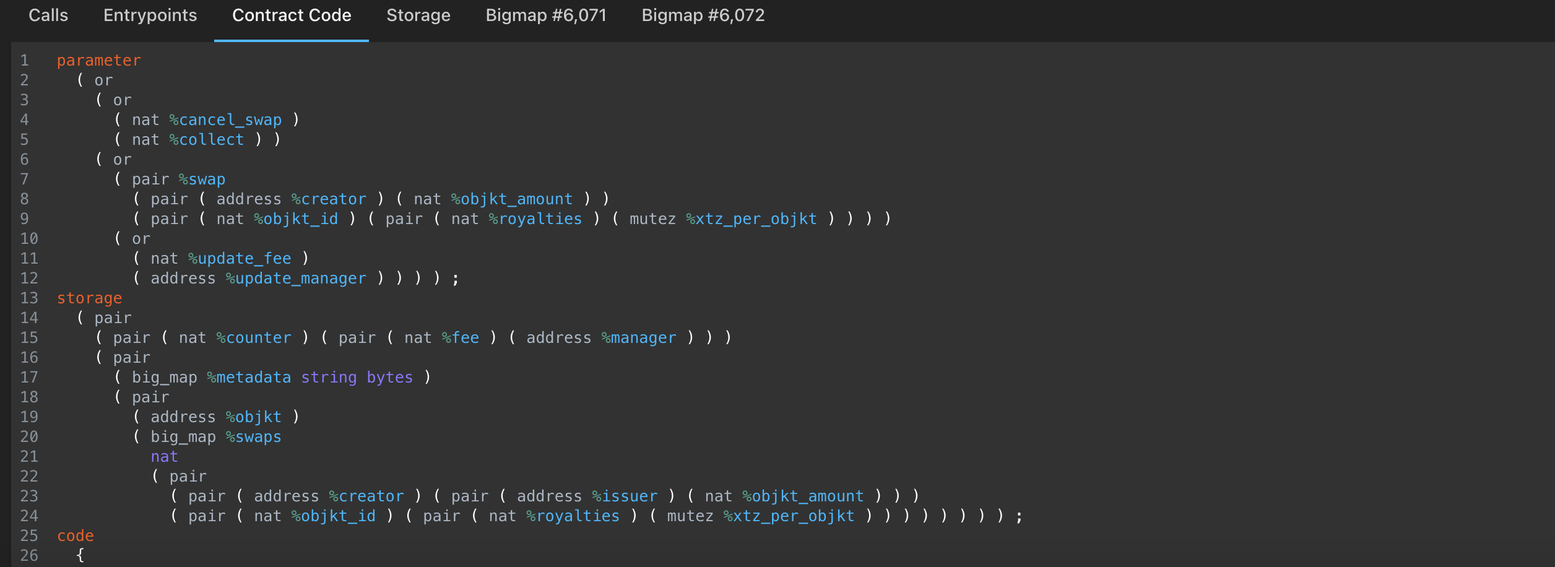Screen dimensions: 1555x567
Task: View the Bigmap #6,071 tab
Action: [x=546, y=15]
